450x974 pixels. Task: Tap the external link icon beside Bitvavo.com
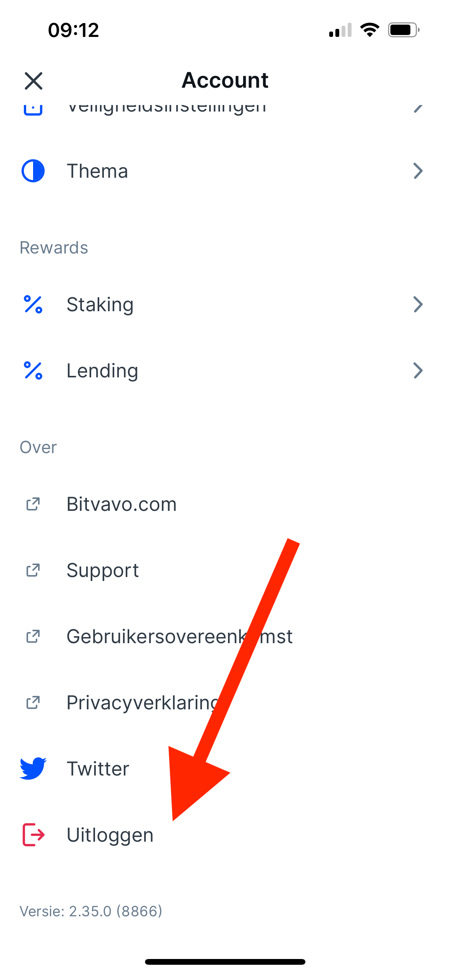coord(33,504)
